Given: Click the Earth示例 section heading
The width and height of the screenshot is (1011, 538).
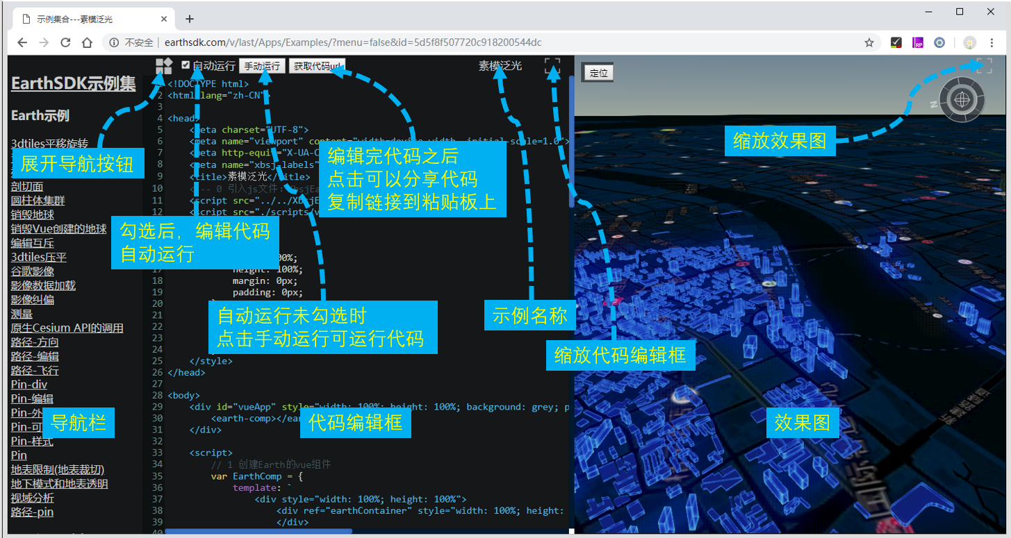Looking at the screenshot, I should tap(40, 115).
